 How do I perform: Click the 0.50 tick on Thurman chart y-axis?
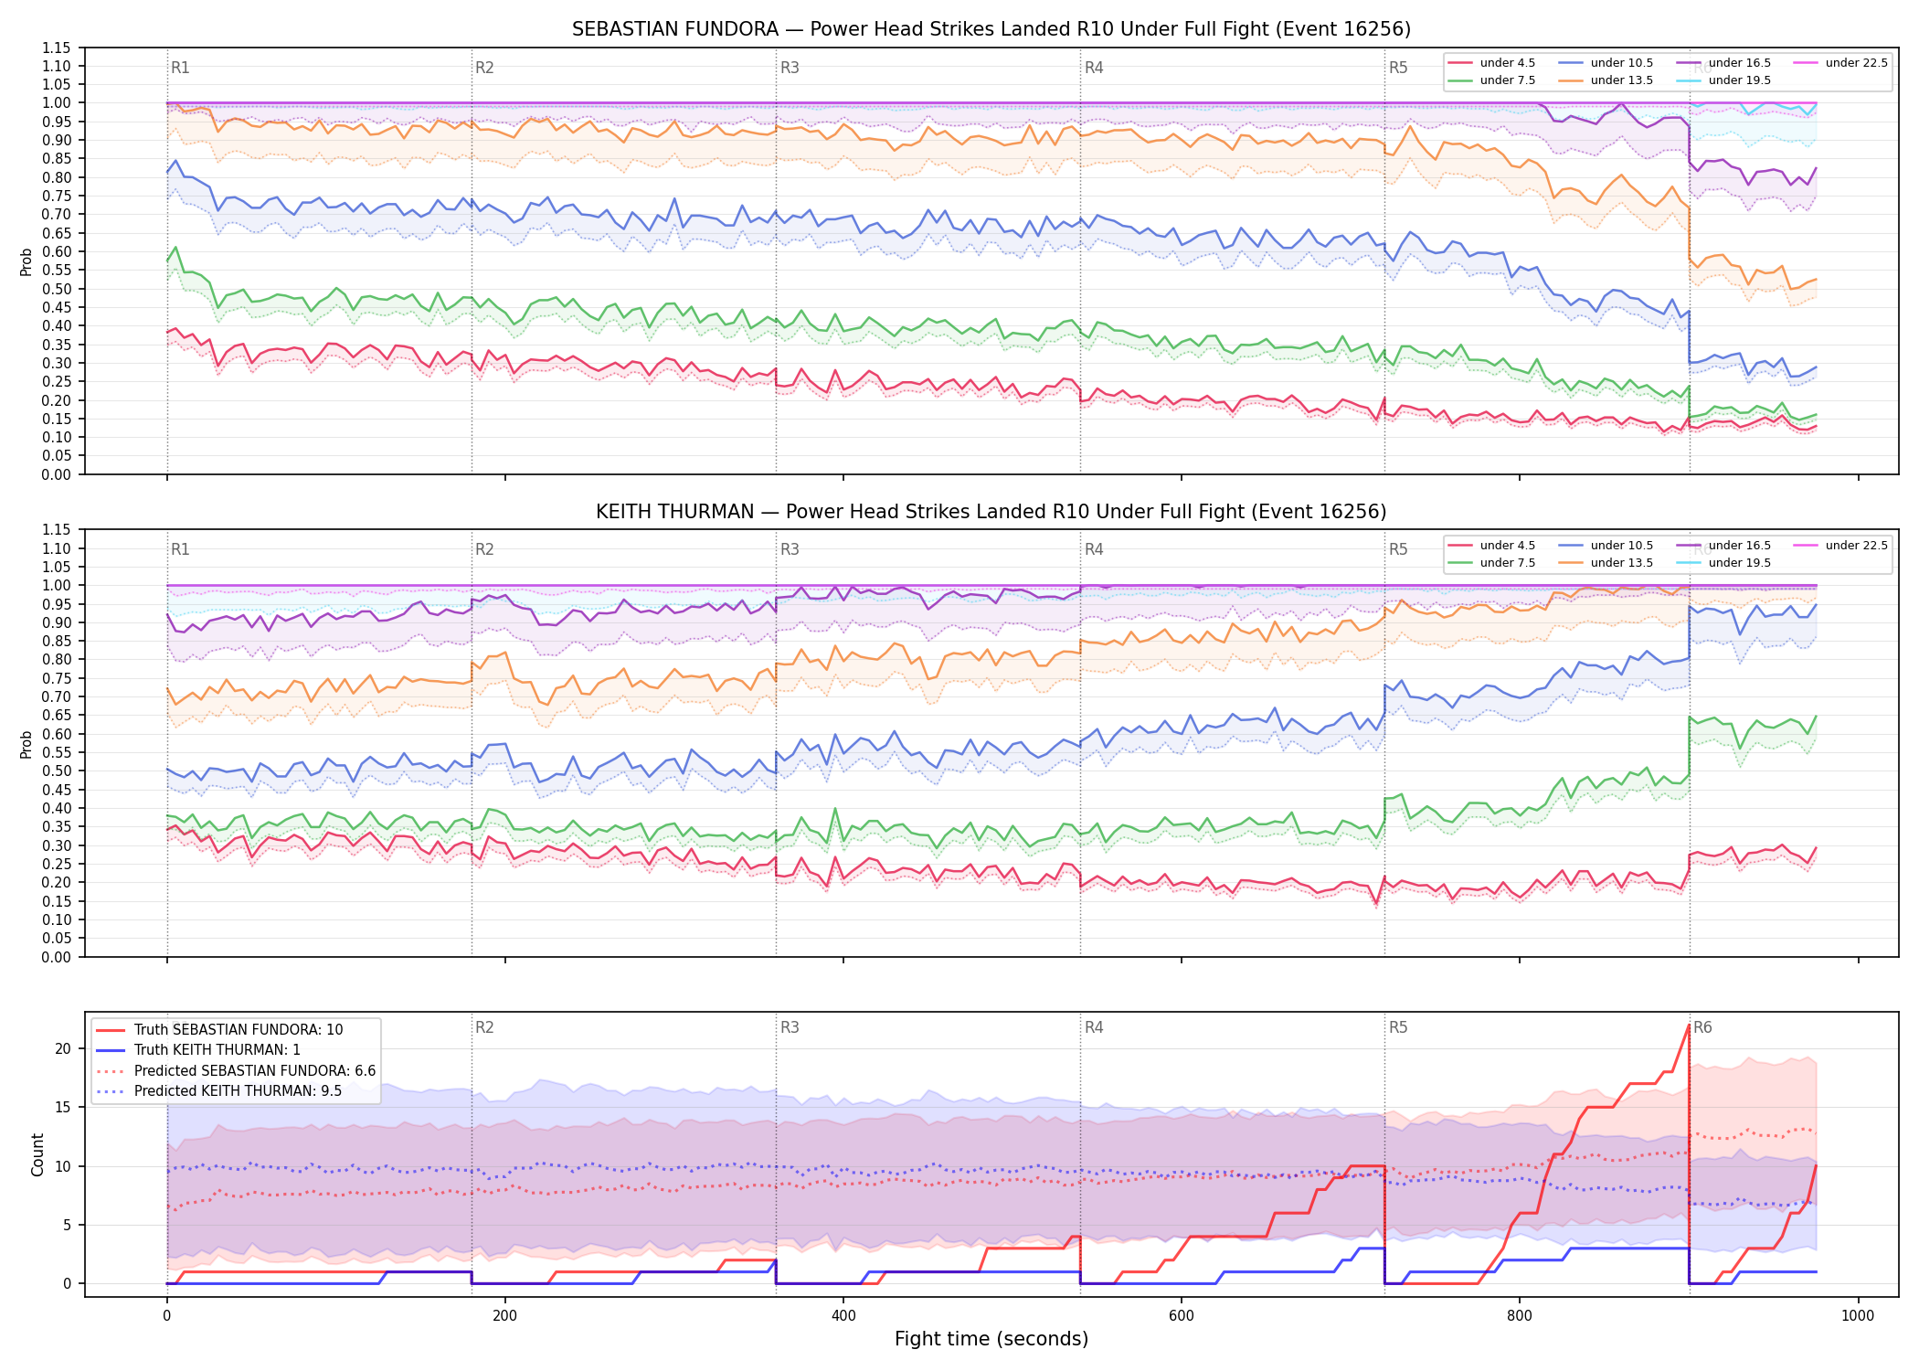point(57,771)
